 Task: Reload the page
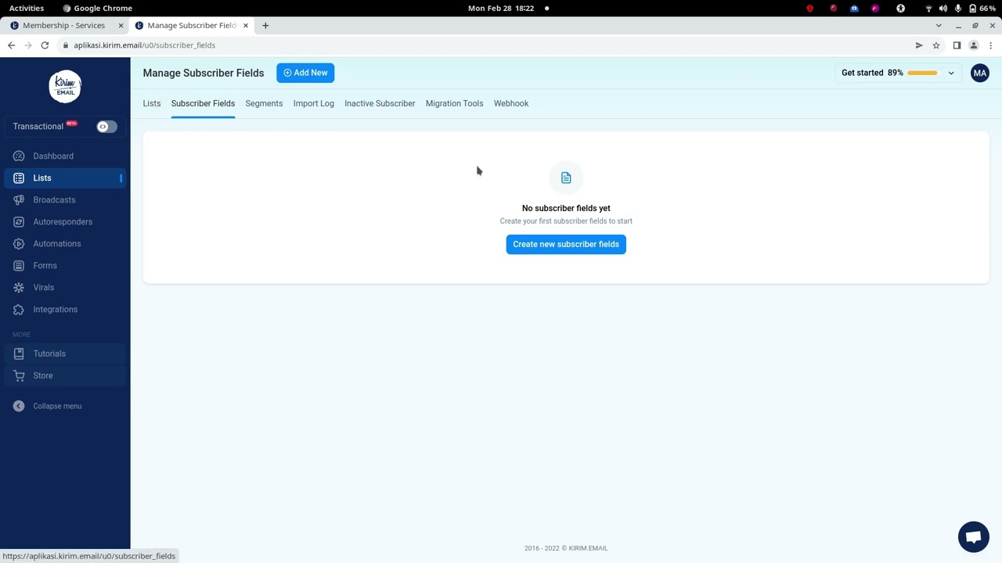pos(45,45)
